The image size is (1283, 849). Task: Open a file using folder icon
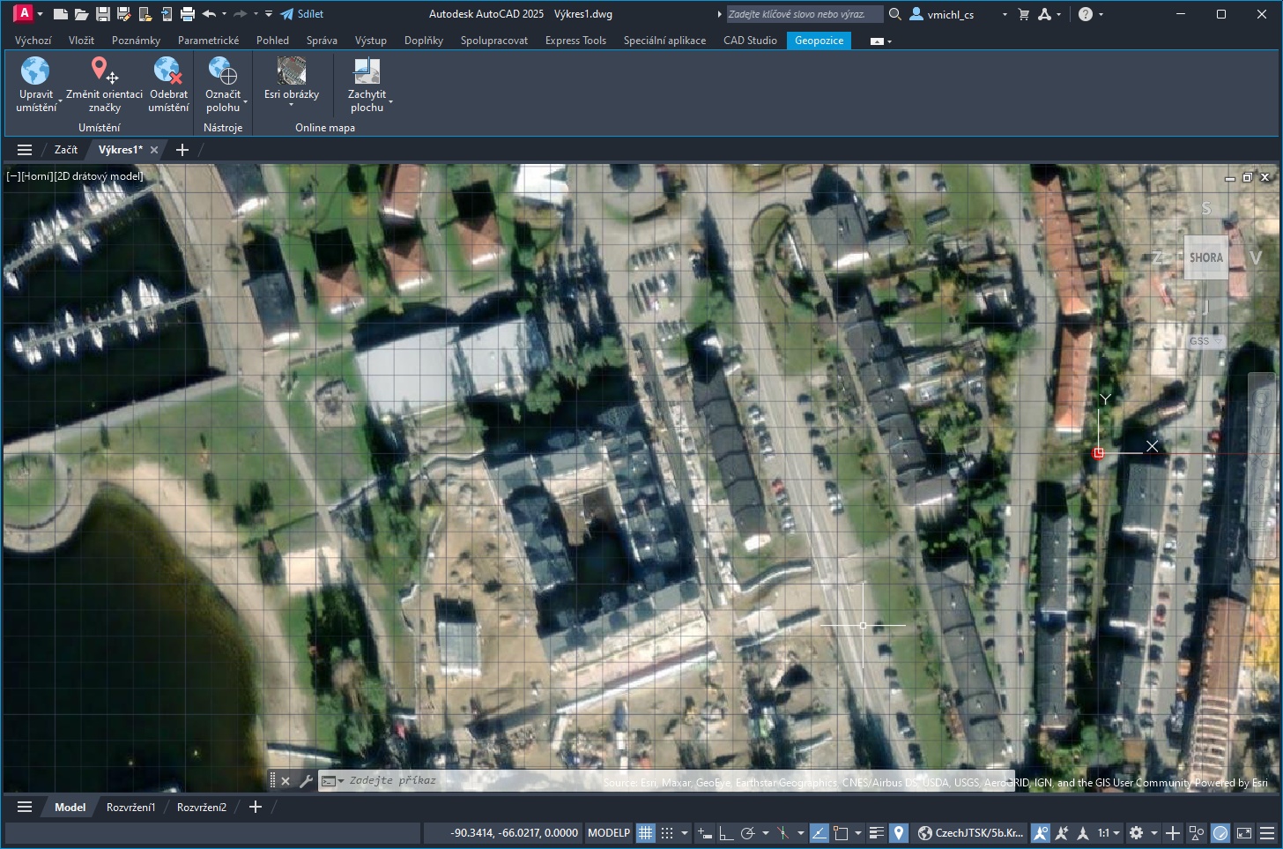[81, 14]
